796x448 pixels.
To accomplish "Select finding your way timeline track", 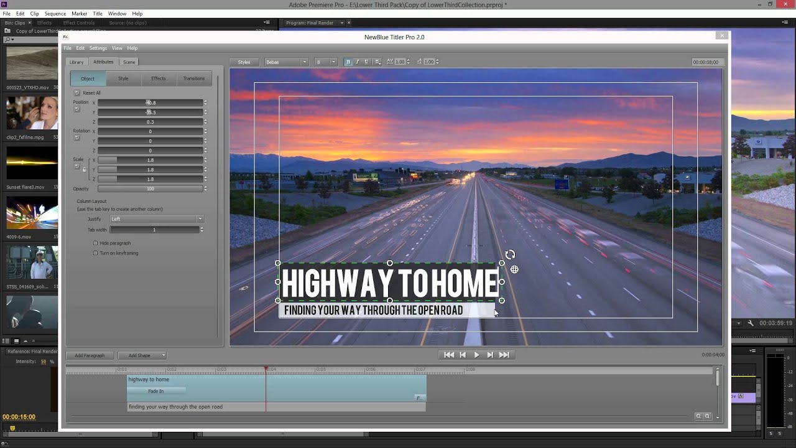I will coord(277,407).
